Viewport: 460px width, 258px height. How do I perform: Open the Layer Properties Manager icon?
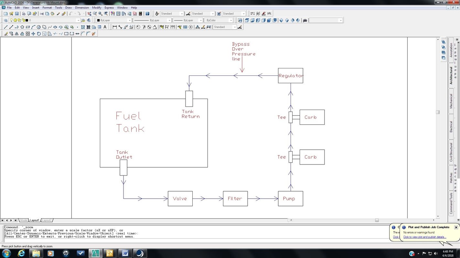(5, 20)
